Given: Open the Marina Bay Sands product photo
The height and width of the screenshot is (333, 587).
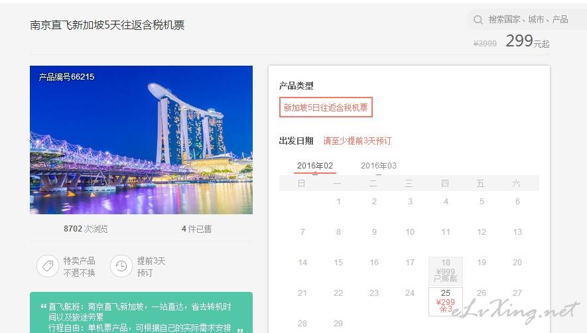Looking at the screenshot, I should pyautogui.click(x=141, y=140).
